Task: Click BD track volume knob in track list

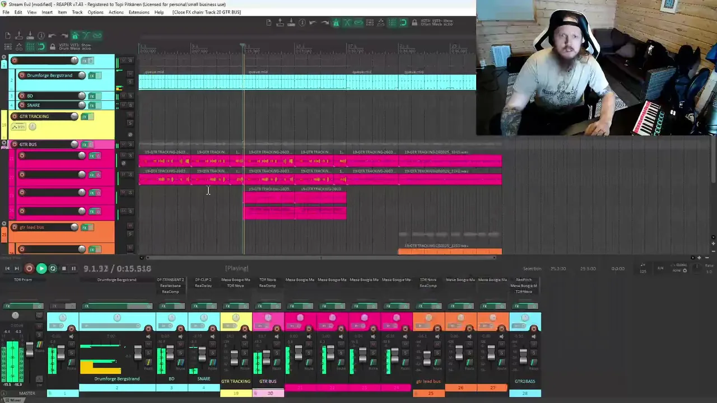Action: 82,96
